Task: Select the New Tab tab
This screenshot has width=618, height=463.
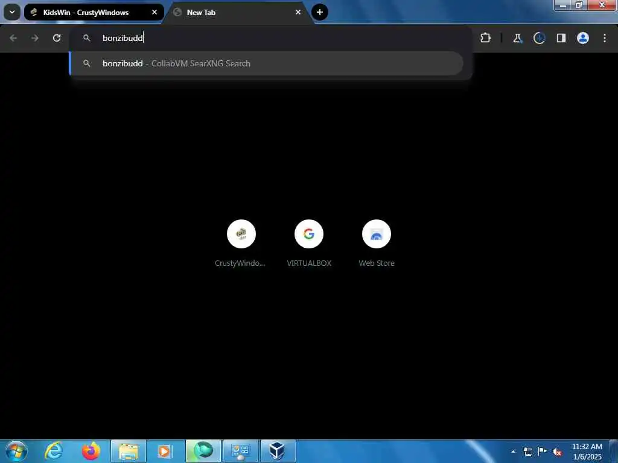Action: (x=238, y=12)
